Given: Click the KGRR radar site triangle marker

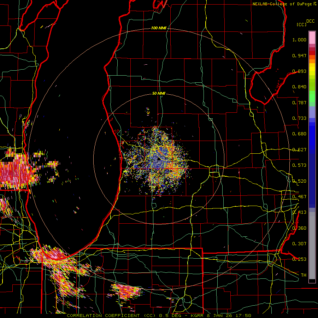Looking at the screenshot, I should point(159,159).
